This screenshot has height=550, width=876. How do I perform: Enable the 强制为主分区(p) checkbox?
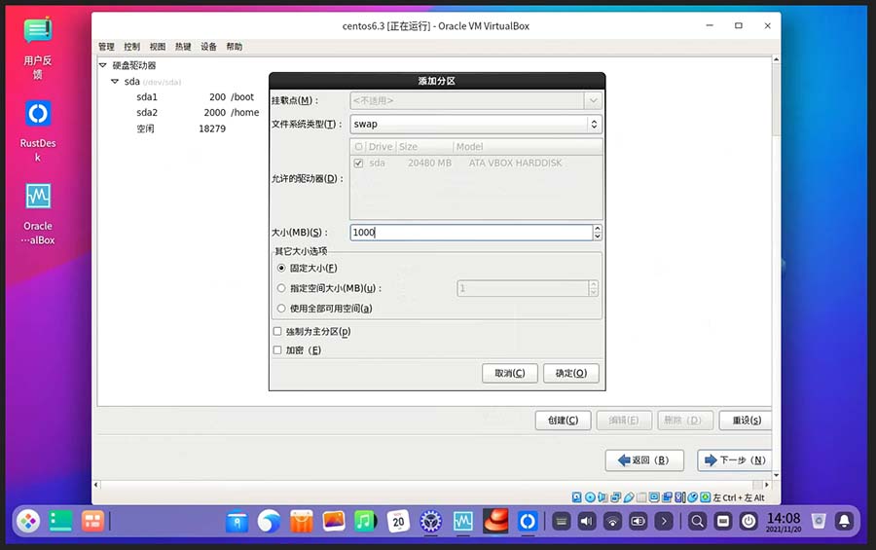click(x=277, y=331)
